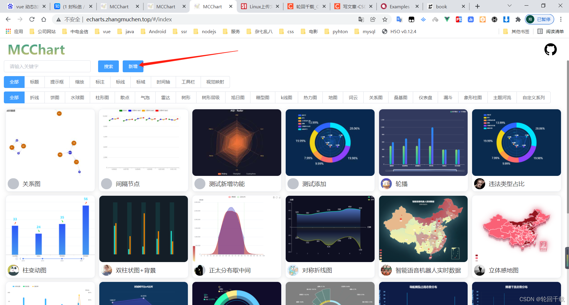Open new browser tab plus
569x305 pixels.
477,6
